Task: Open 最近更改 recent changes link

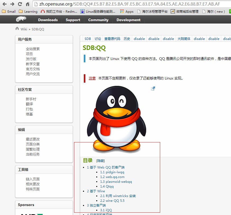Action: point(33,139)
